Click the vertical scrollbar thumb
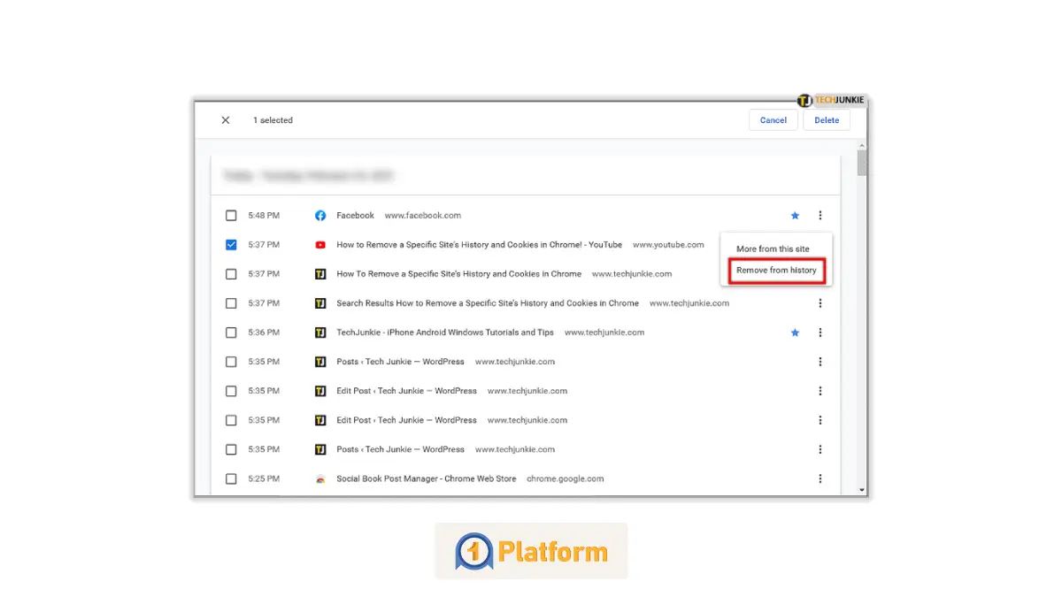This screenshot has width=1062, height=597. pos(862,164)
